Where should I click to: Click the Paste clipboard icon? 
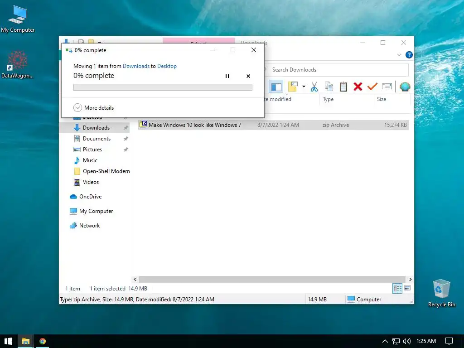tap(343, 87)
